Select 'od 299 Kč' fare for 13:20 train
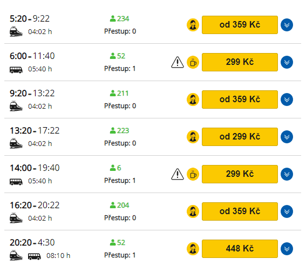306x265 pixels. pyautogui.click(x=240, y=137)
